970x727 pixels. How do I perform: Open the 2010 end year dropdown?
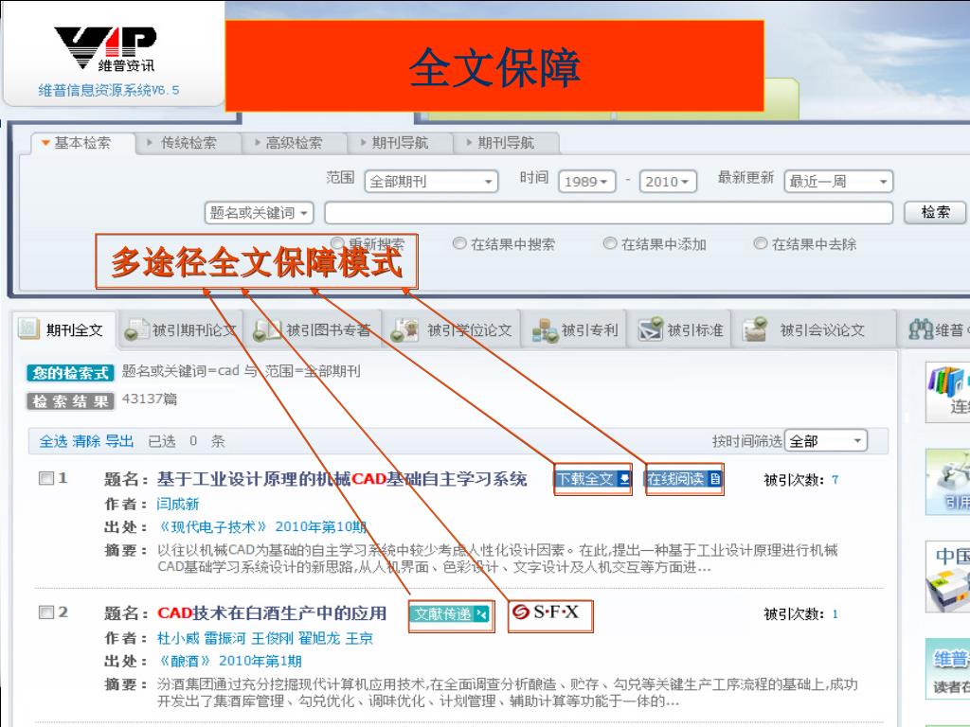(x=668, y=182)
